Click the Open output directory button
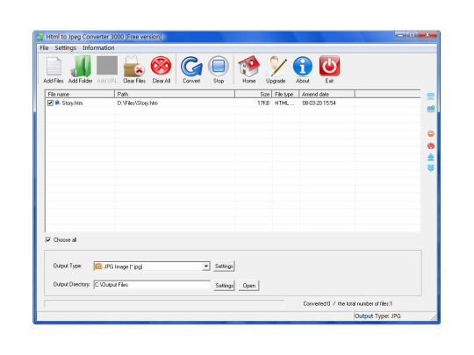474x355 pixels. pyautogui.click(x=248, y=286)
